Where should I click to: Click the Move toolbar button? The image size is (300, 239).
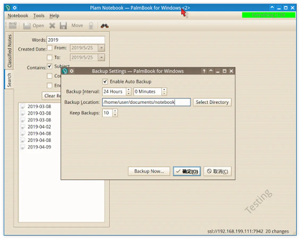(x=77, y=25)
